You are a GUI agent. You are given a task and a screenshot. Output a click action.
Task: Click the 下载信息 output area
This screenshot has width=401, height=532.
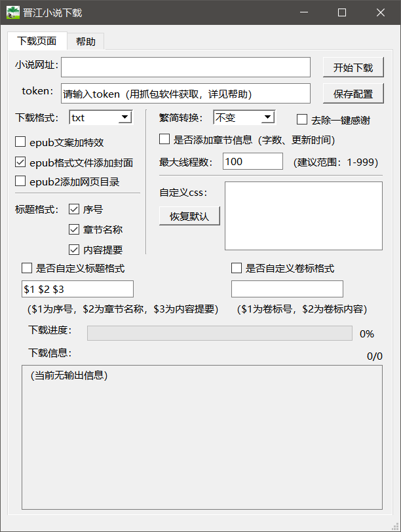click(202, 438)
